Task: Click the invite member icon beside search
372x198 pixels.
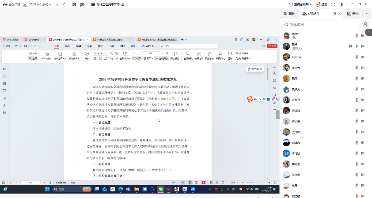Action: 365,24
